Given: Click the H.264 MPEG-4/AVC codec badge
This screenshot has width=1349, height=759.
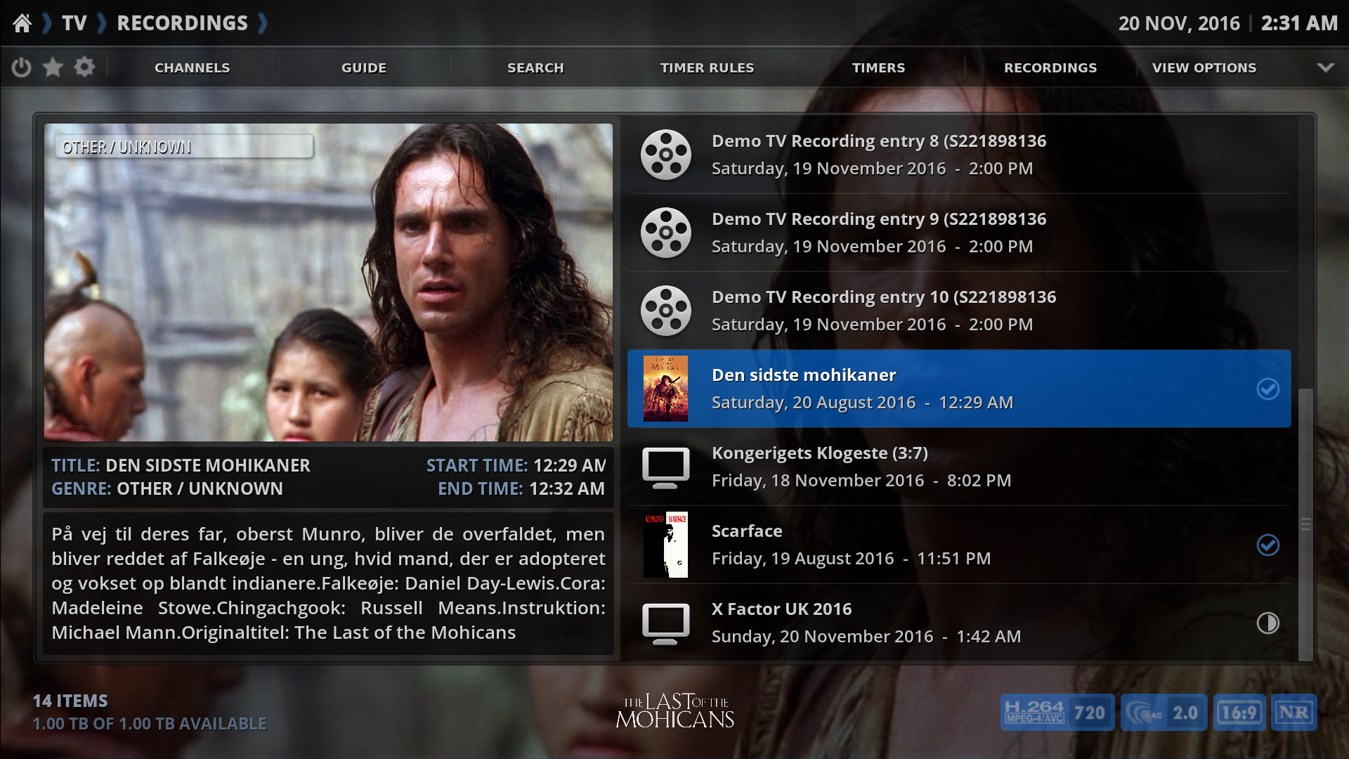Looking at the screenshot, I should click(x=1034, y=713).
